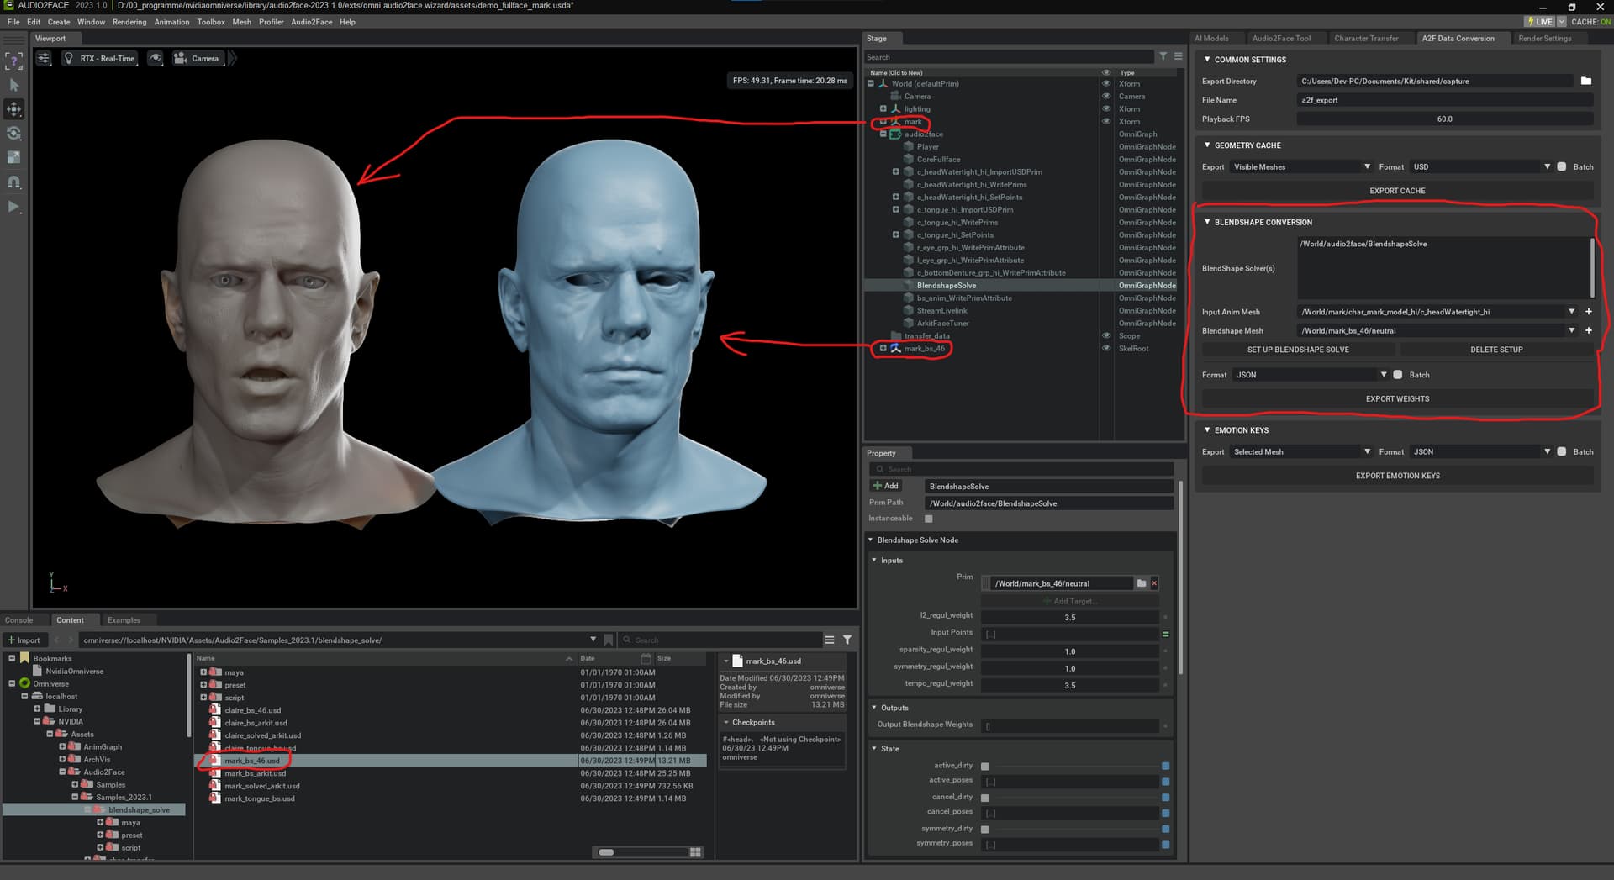Toggle the Instanceable checkbox
The image size is (1614, 880).
[x=929, y=519]
